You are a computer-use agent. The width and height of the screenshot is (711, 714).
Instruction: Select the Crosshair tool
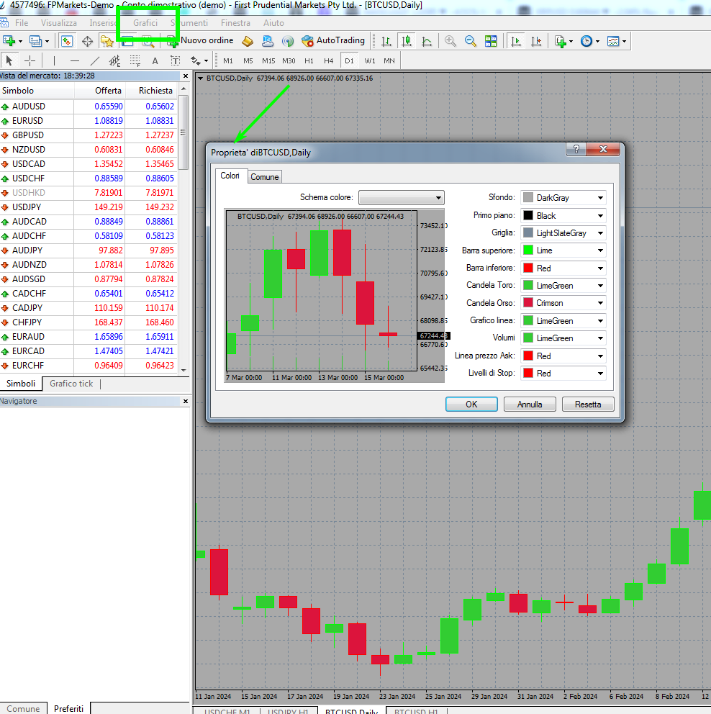point(30,60)
